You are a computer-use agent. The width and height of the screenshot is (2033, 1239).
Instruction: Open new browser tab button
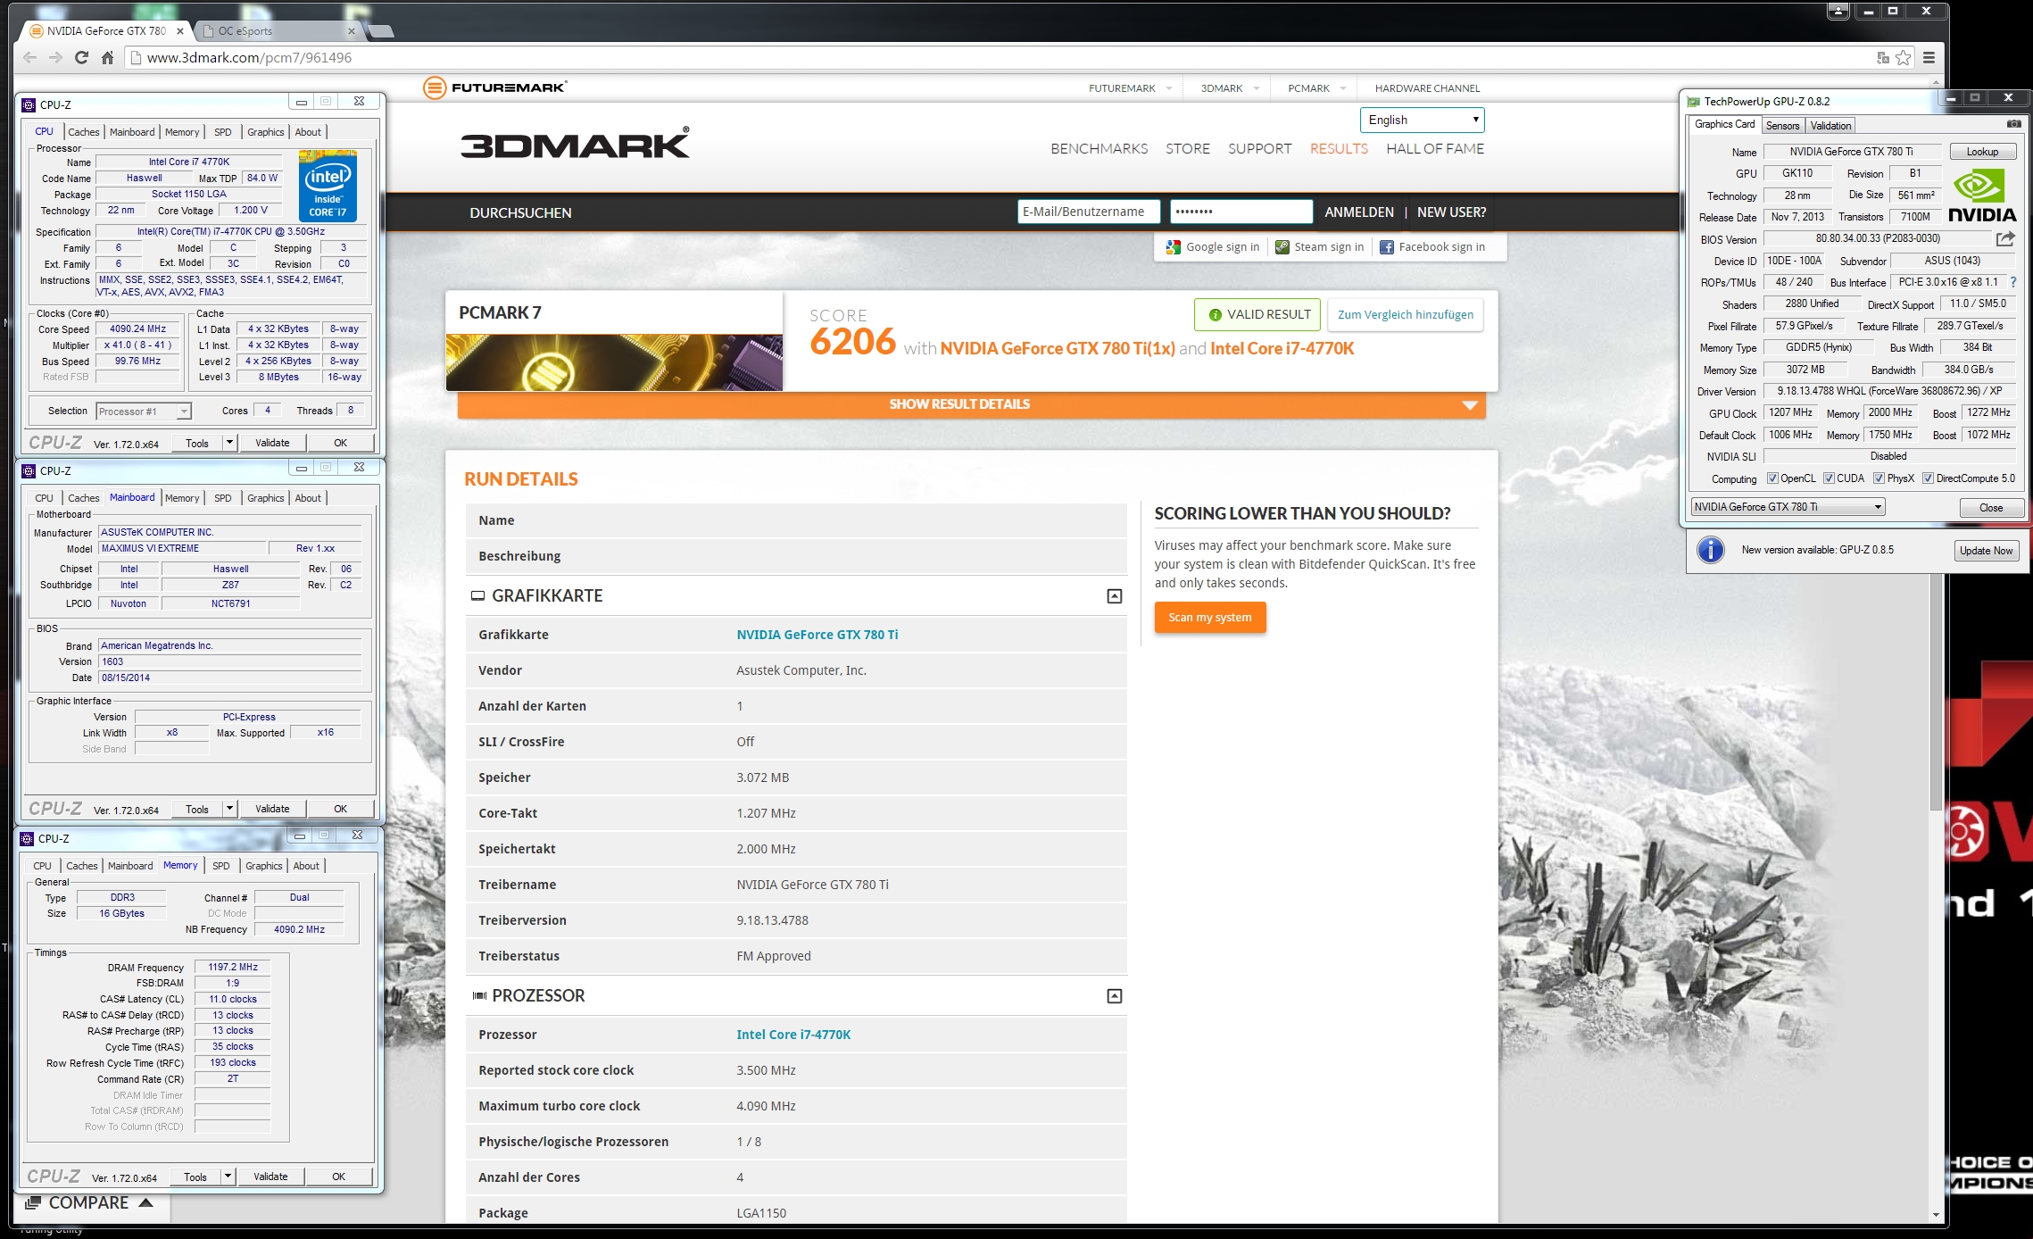(379, 31)
